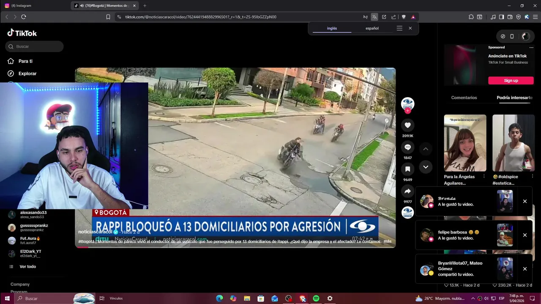Open sponsored ad three-dot options

coord(532,48)
